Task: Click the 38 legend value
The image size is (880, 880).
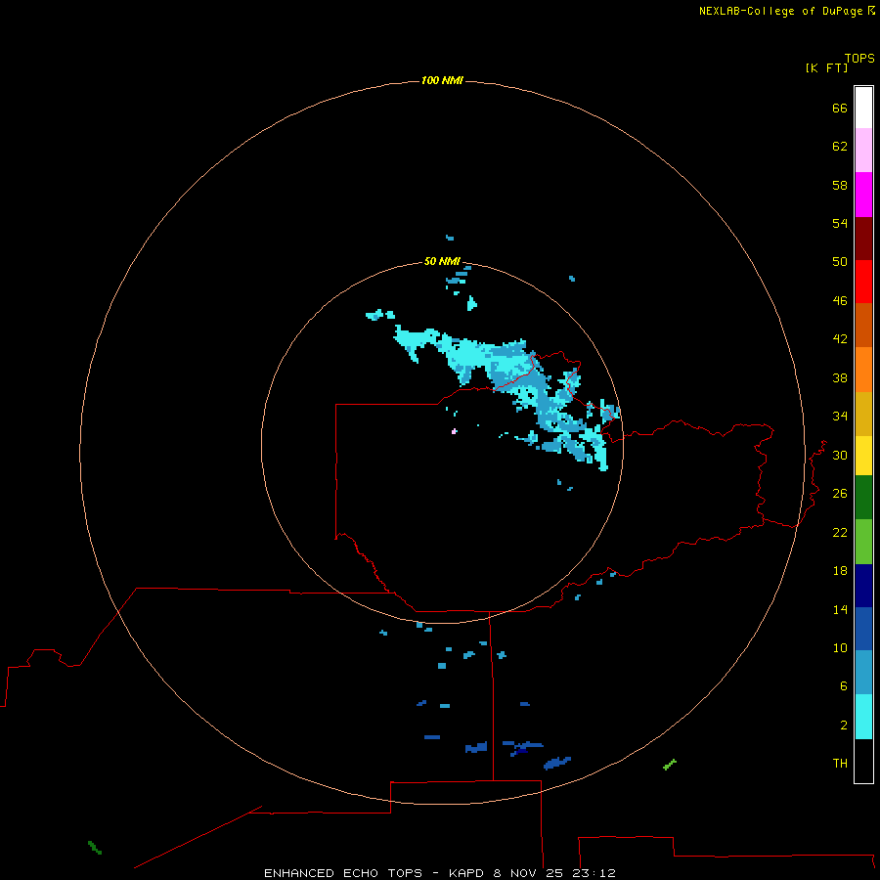Action: pos(840,377)
